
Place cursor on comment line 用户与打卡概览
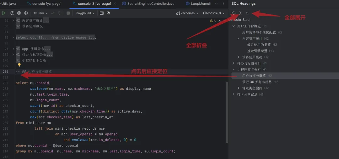34,72
